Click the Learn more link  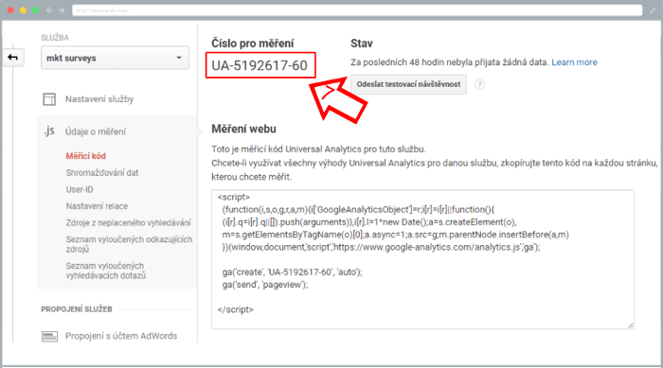[x=574, y=62]
